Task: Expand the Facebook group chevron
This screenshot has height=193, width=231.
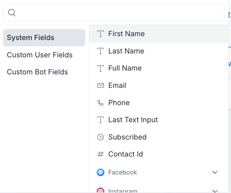Action: [x=215, y=172]
